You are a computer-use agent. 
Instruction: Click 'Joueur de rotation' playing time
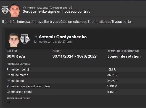click(124, 56)
